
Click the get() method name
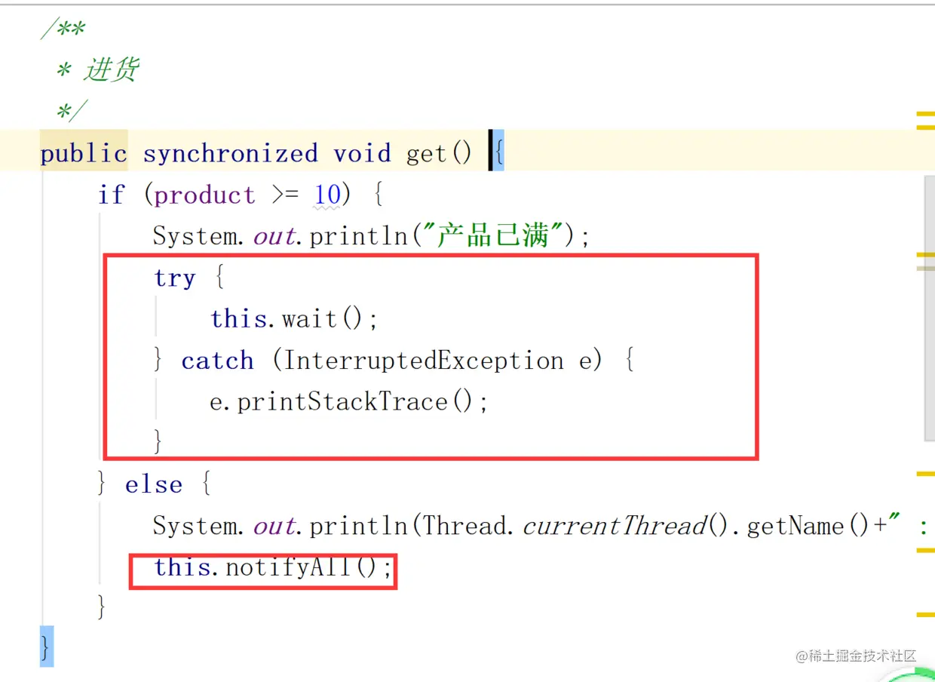coord(439,154)
